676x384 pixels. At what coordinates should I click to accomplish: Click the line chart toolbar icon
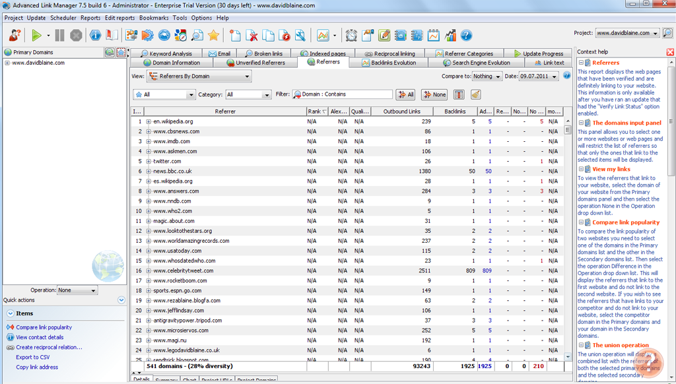(323, 36)
